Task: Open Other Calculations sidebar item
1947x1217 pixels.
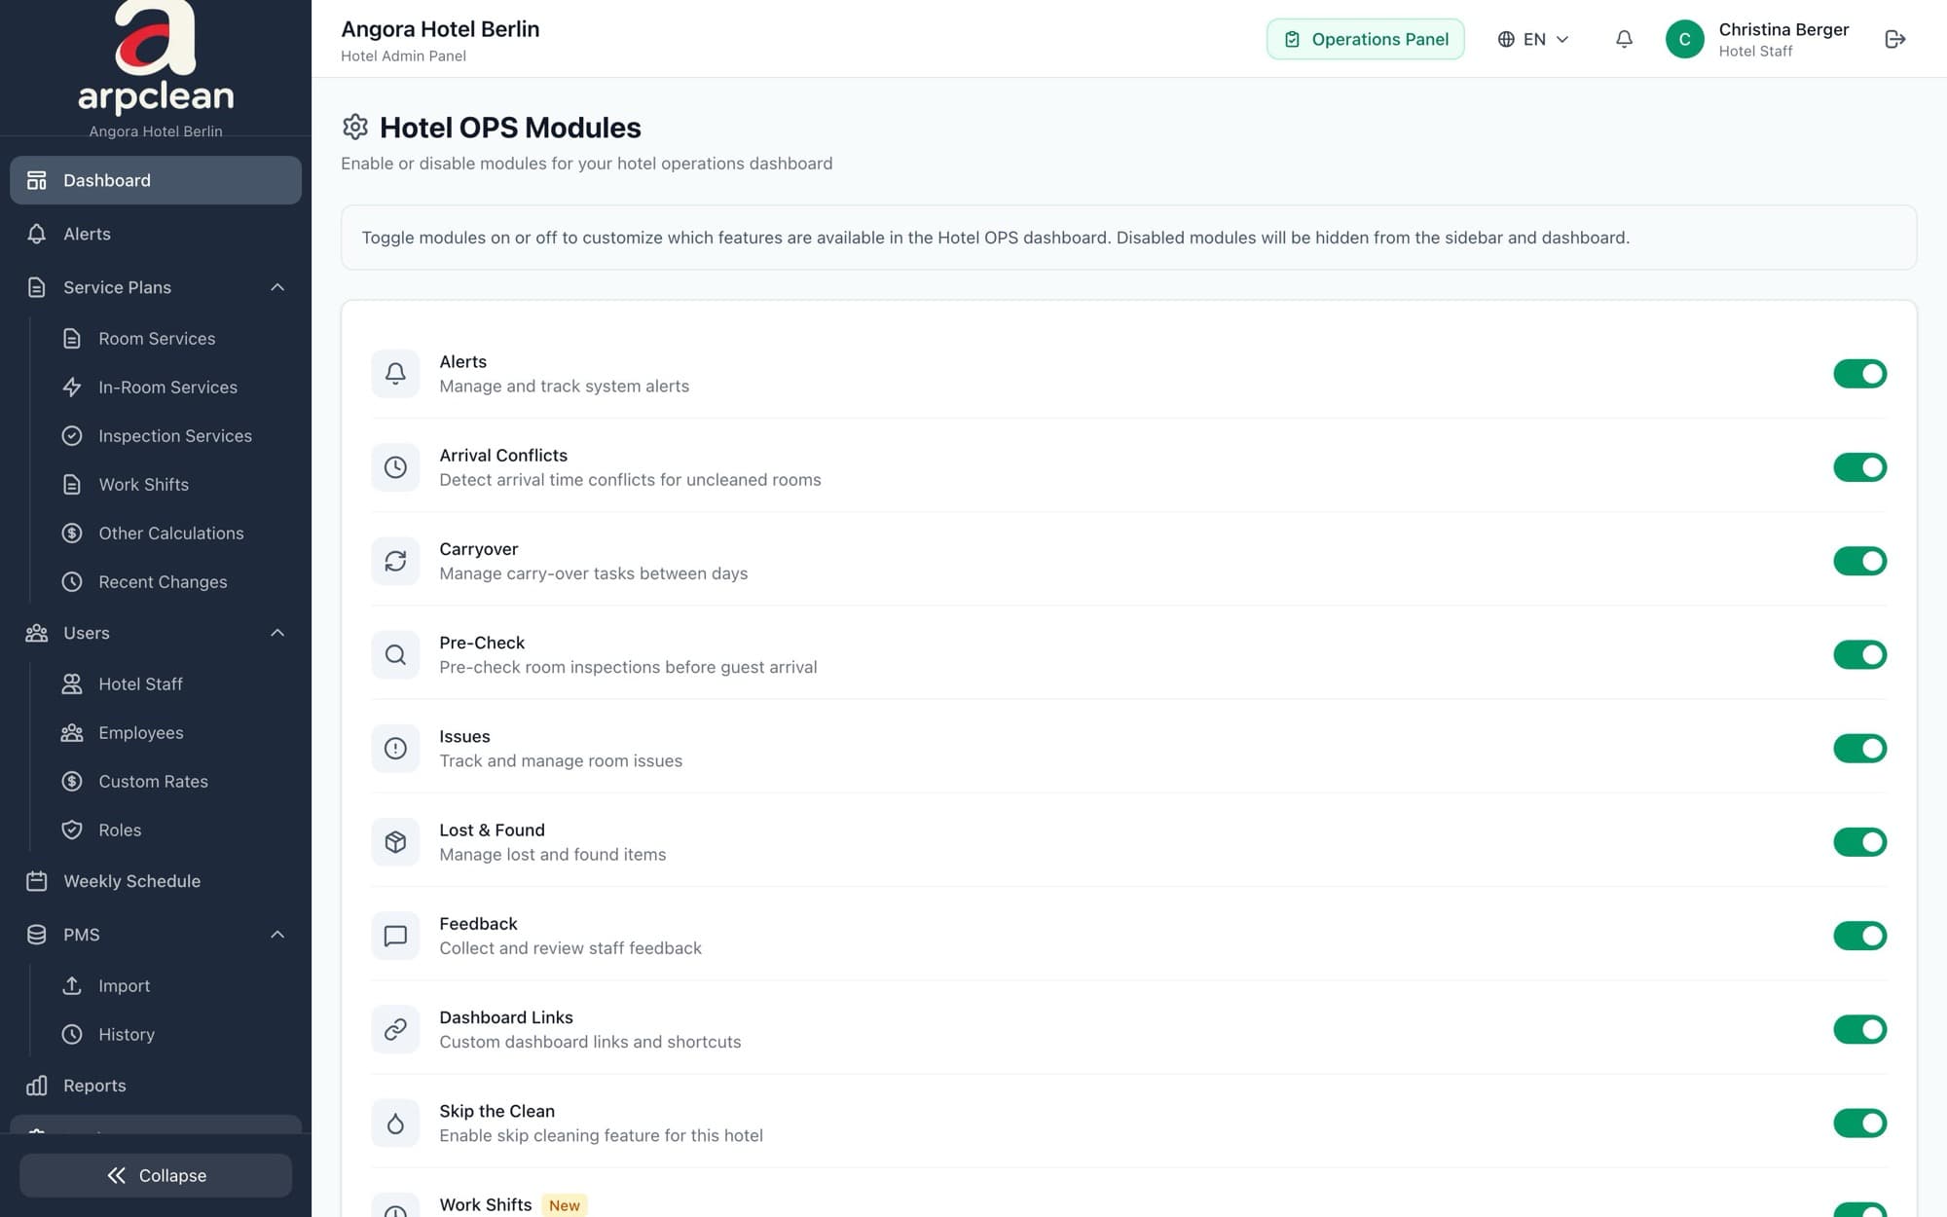Action: [170, 534]
